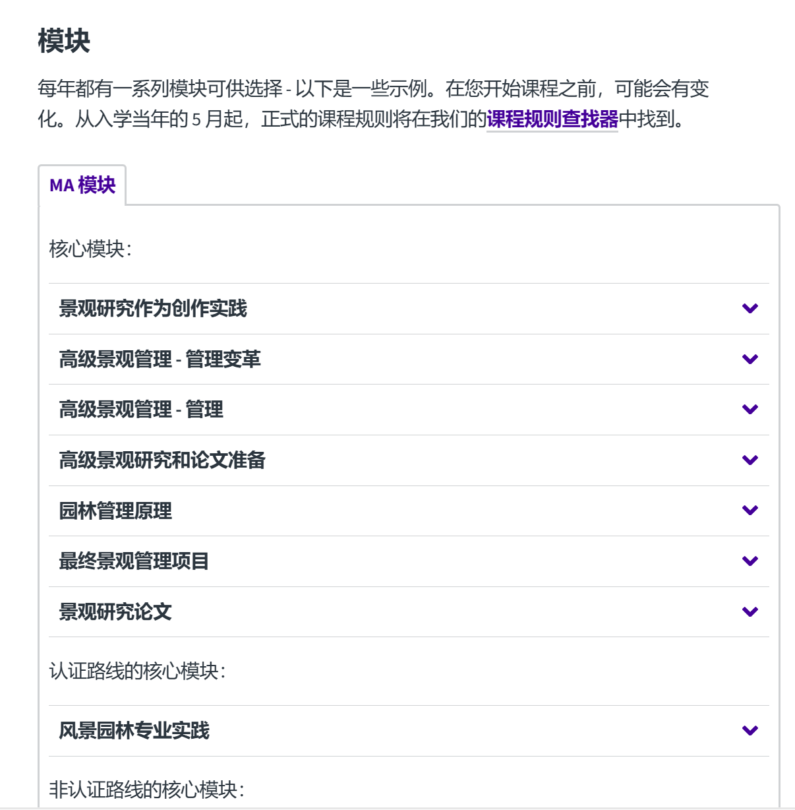
Task: Expand the 景观研究作为创作实践 module title
Action: (x=153, y=309)
